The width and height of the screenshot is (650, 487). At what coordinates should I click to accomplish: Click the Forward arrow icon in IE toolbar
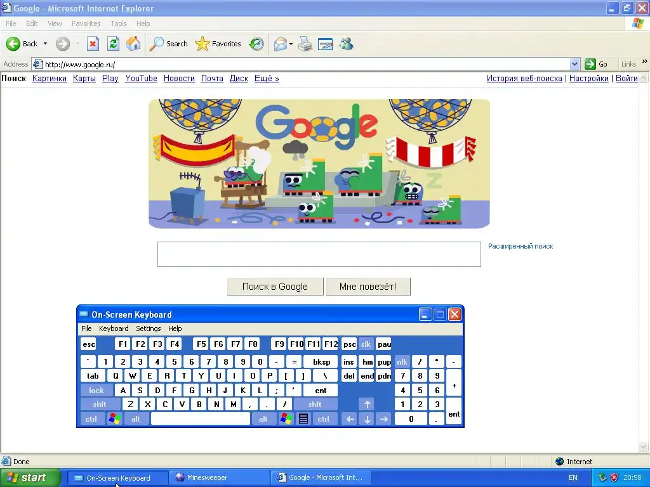(x=63, y=44)
